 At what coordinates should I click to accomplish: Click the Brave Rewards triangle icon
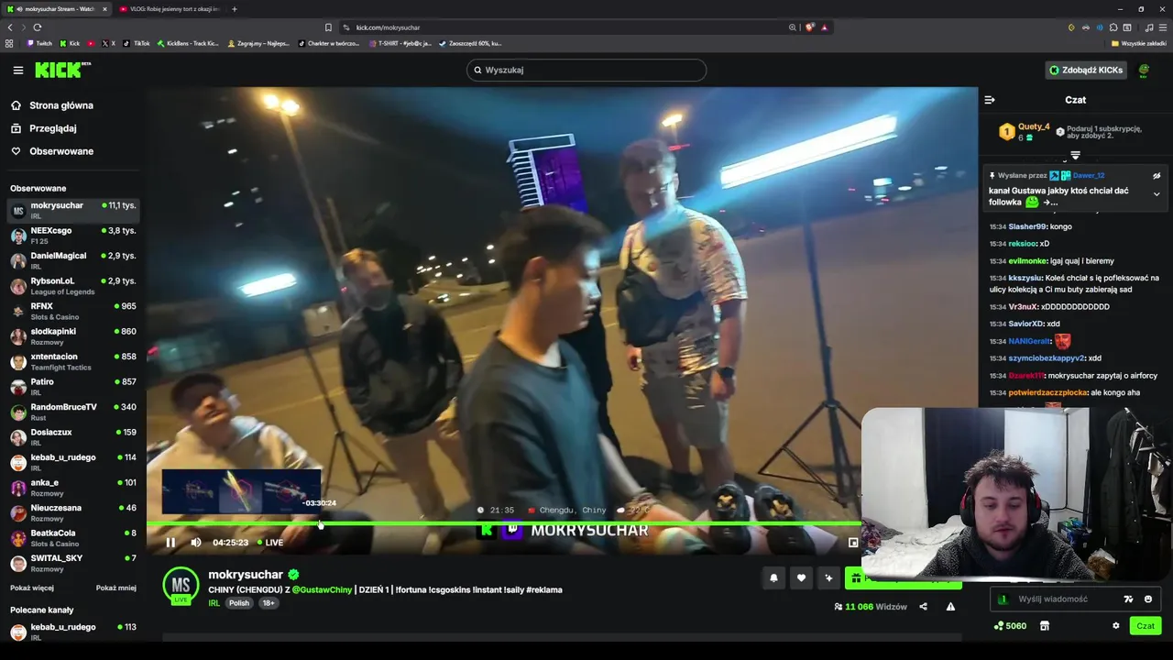pos(825,27)
